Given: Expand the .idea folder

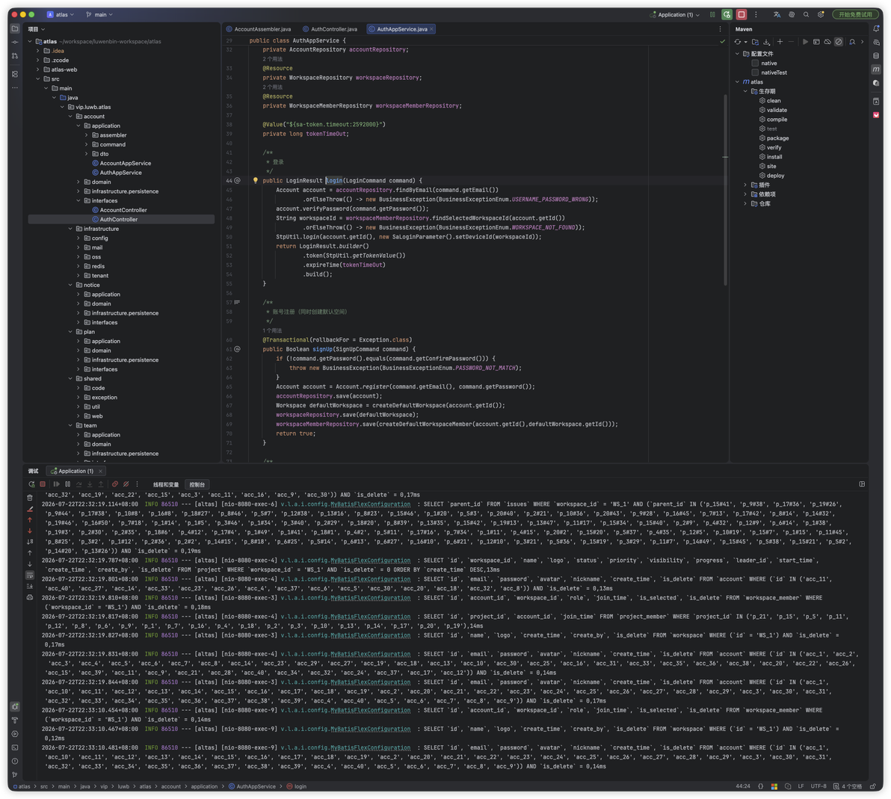Looking at the screenshot, I should [38, 51].
